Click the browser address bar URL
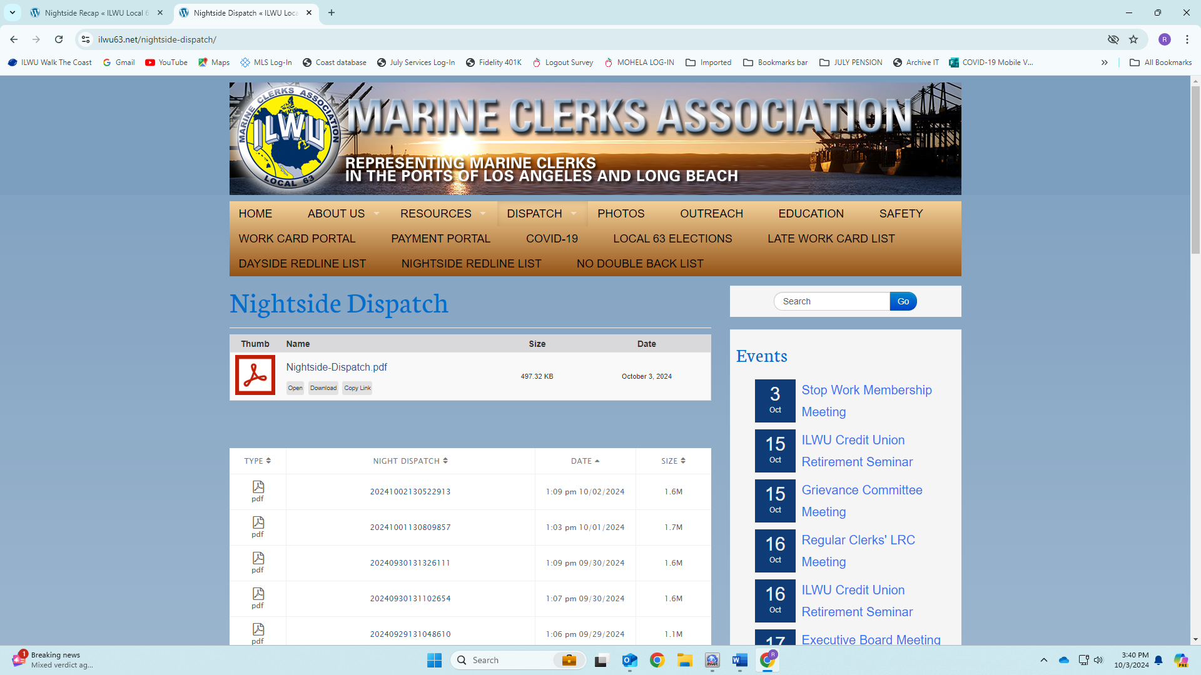Screen dimensions: 1201x675 tap(157, 39)
